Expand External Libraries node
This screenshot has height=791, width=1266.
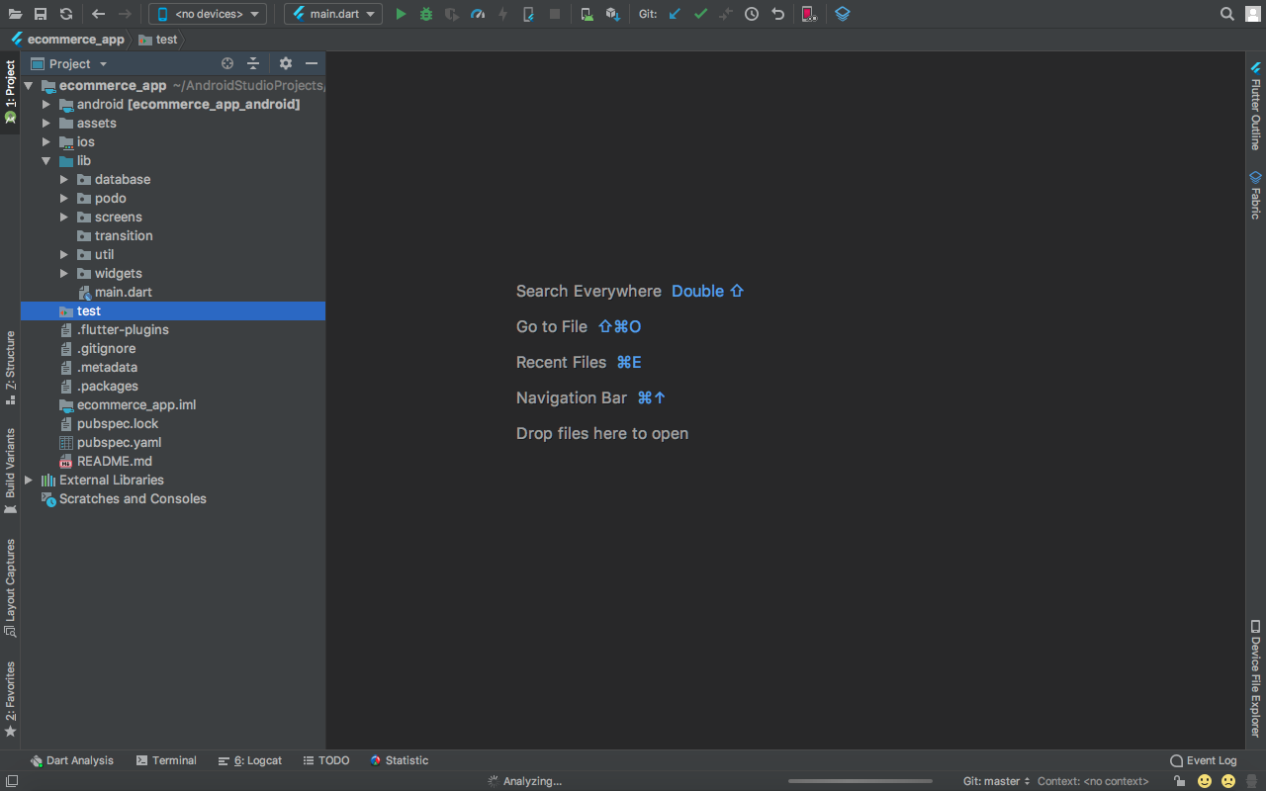click(x=29, y=480)
